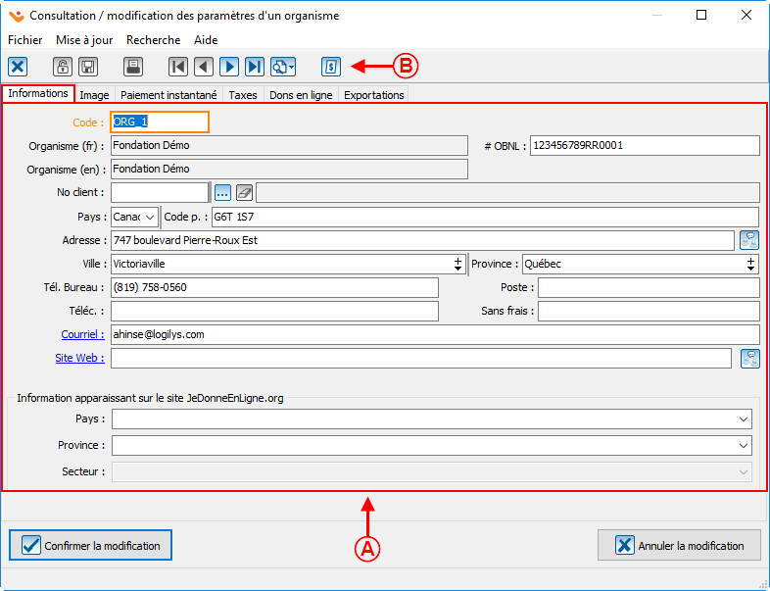770x591 pixels.
Task: Click Confirmer la modification button
Action: [x=91, y=545]
